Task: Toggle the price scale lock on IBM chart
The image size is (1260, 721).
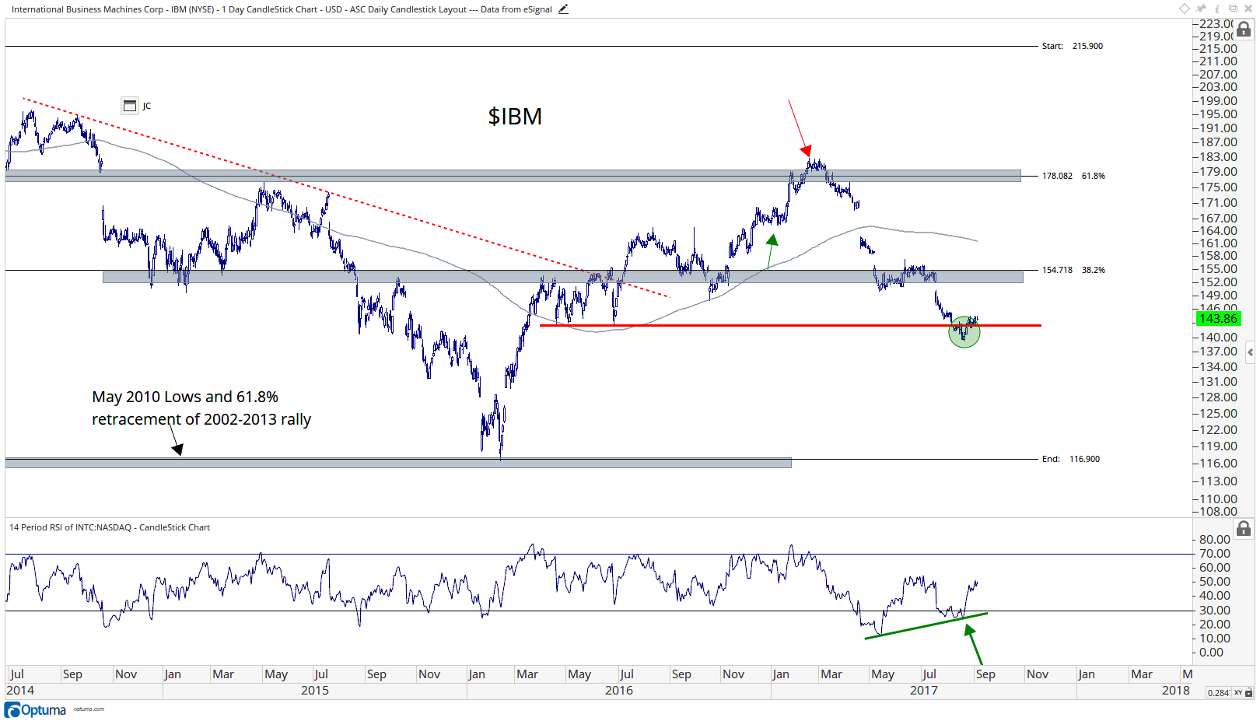Action: click(1244, 30)
